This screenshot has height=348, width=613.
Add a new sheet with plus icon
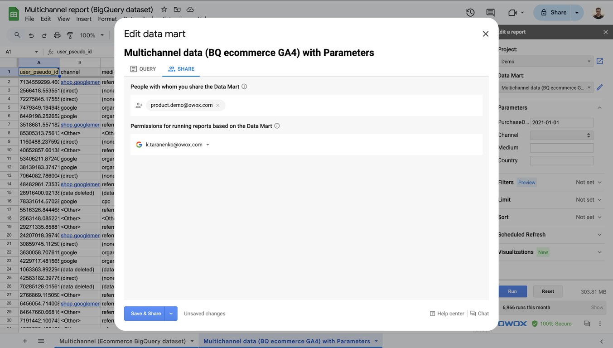25,341
